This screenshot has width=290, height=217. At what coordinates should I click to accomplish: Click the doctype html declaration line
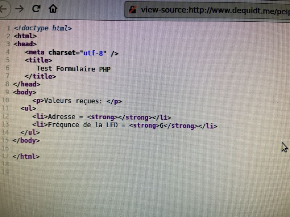tap(43, 28)
